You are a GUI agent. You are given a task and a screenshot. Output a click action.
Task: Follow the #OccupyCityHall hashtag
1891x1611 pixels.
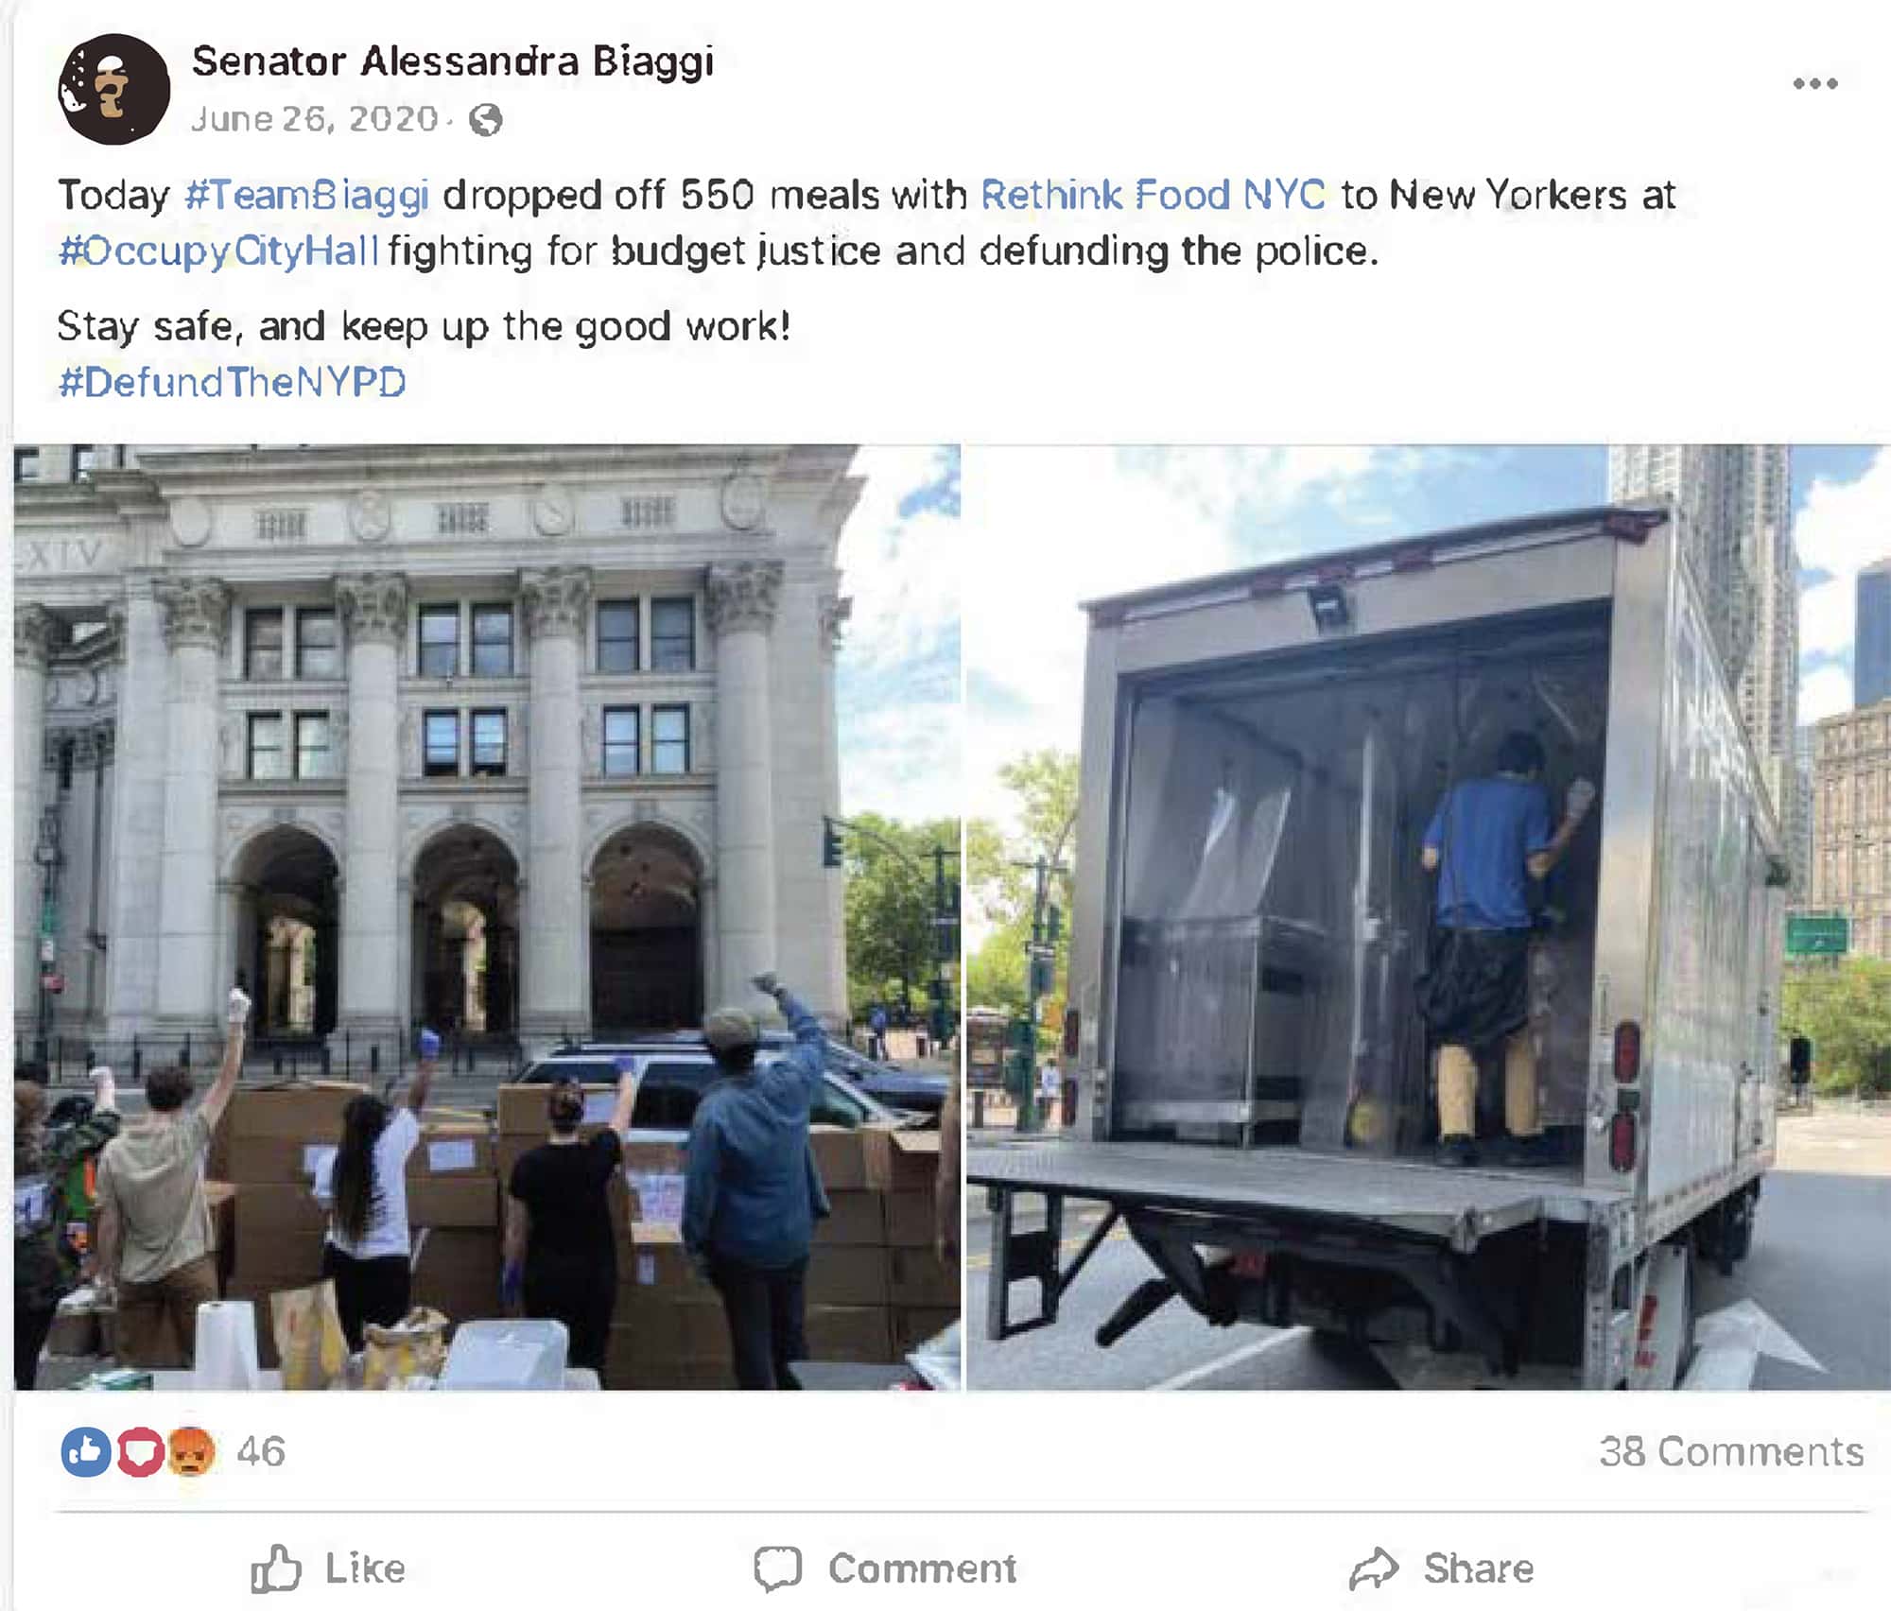click(218, 251)
